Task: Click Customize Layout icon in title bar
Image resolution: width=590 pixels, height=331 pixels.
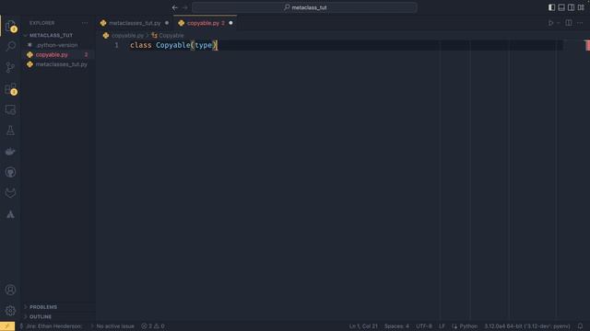Action: click(581, 7)
